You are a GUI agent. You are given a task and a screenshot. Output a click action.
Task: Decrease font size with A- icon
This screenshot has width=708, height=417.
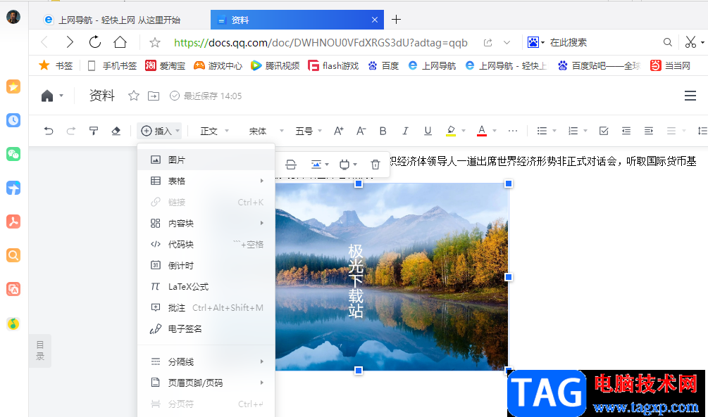click(360, 131)
